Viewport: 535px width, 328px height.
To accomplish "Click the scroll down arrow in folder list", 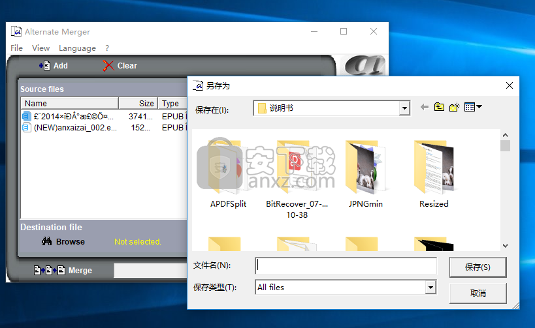I will click(x=506, y=246).
